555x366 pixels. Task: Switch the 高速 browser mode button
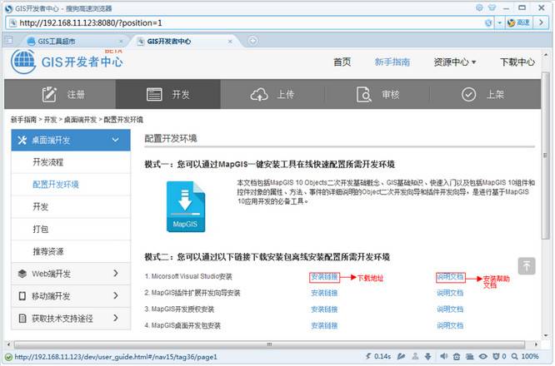(518, 23)
